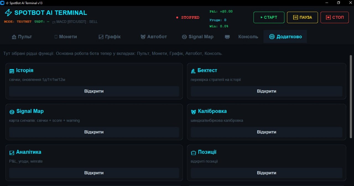Stop the bot with СТОП button
This screenshot has height=186, width=354.
pyautogui.click(x=335, y=17)
